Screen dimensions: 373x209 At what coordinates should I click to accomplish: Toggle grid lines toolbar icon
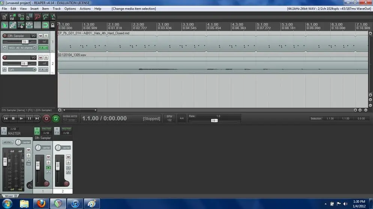[x=37, y=25]
